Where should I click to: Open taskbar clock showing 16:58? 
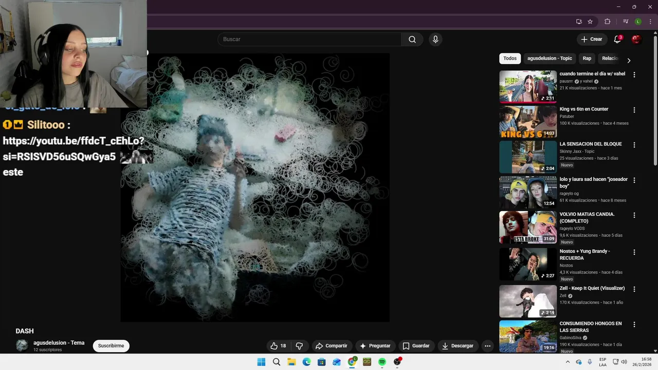coord(643,362)
